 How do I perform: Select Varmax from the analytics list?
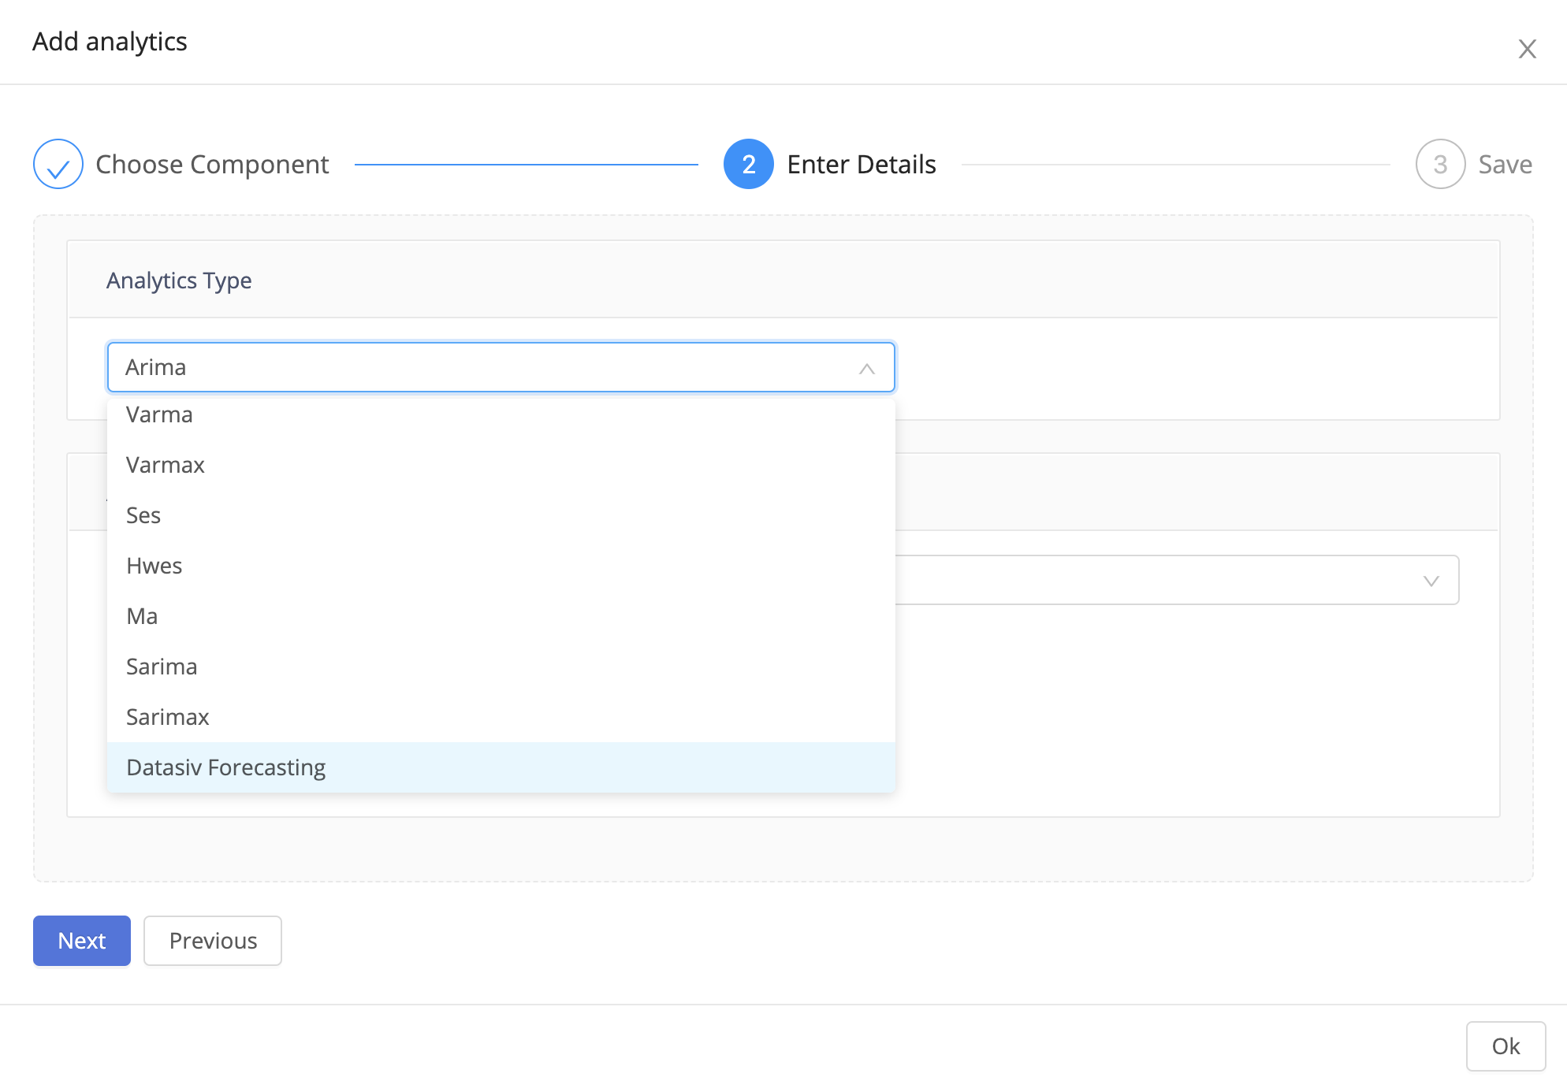click(x=501, y=465)
